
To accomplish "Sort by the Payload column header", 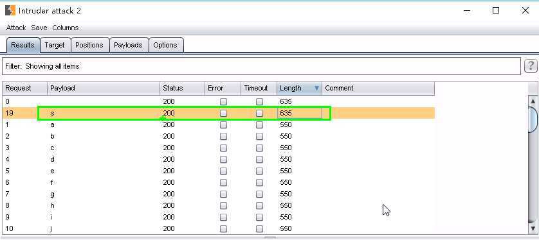I will [104, 89].
